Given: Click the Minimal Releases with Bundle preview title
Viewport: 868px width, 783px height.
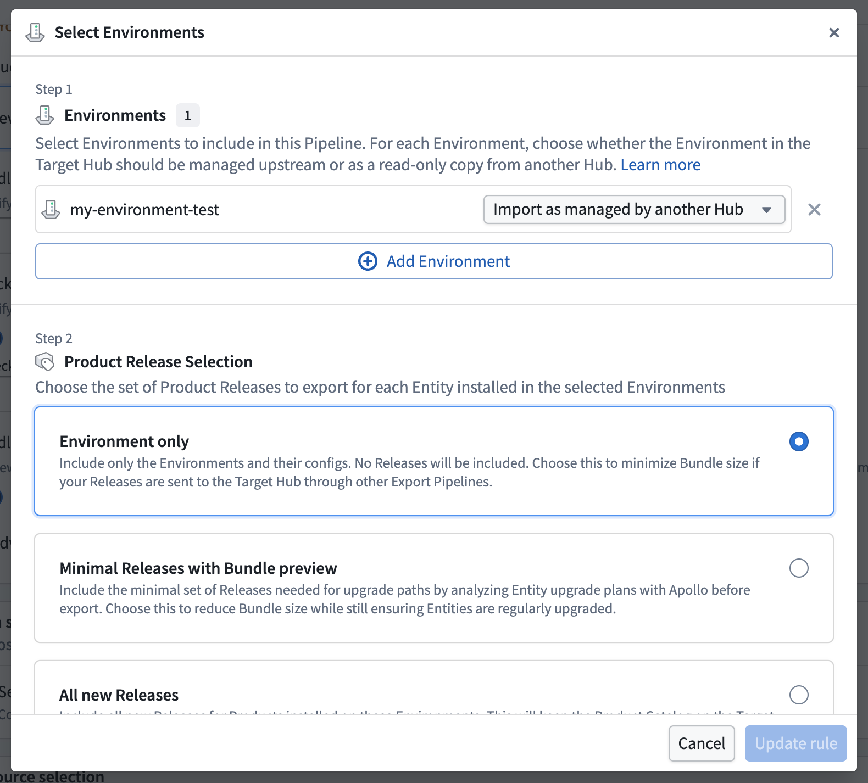Looking at the screenshot, I should point(198,568).
